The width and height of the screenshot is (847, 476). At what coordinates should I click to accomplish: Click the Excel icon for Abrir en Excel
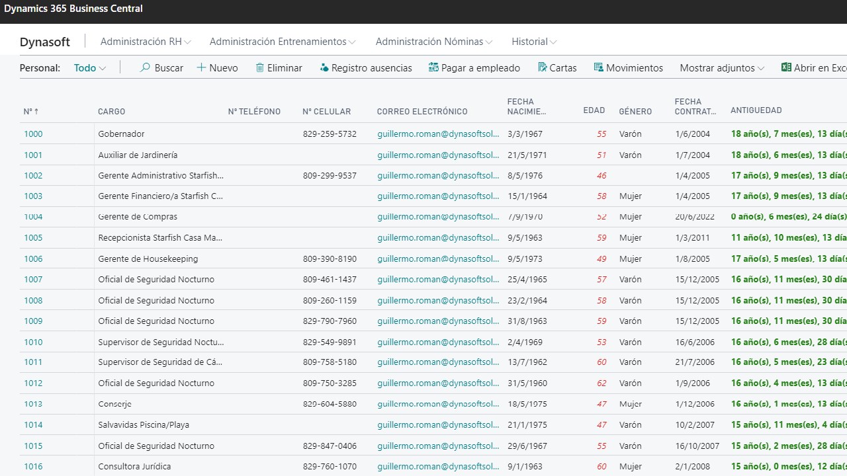(786, 67)
